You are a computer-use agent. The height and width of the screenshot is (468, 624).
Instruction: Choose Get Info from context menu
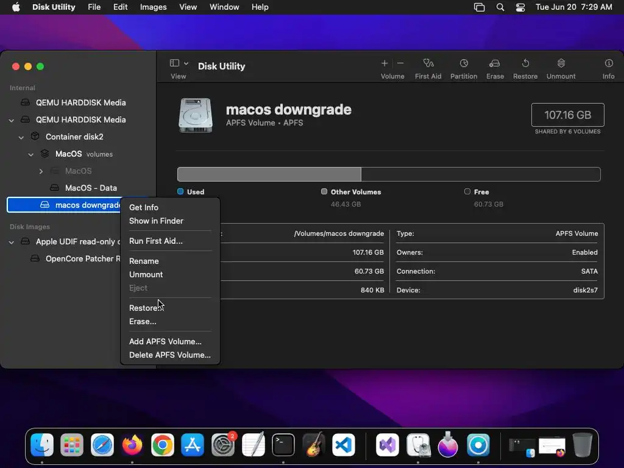click(144, 207)
